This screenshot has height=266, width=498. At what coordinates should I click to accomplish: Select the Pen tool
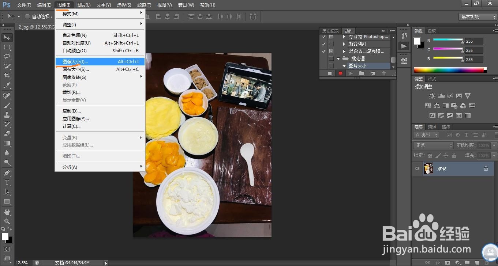7,173
